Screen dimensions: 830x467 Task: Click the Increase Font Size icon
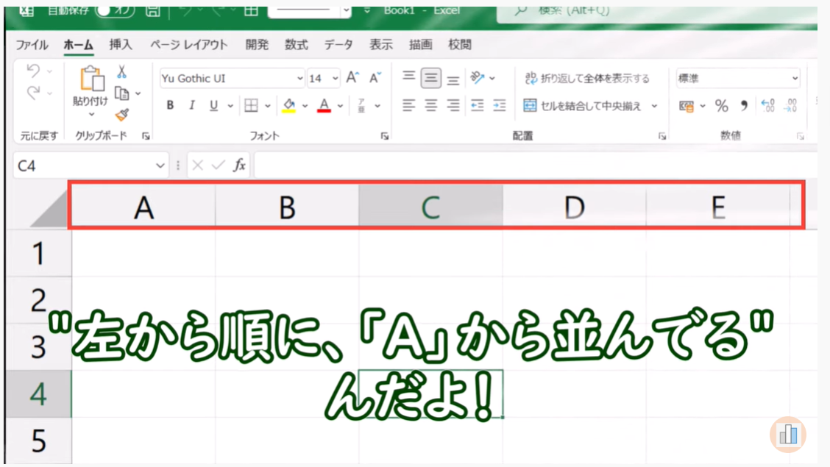352,78
